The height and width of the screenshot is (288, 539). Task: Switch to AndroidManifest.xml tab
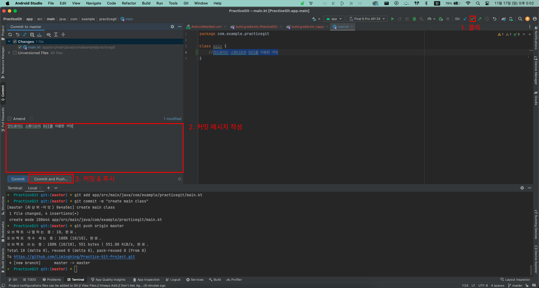pos(206,27)
